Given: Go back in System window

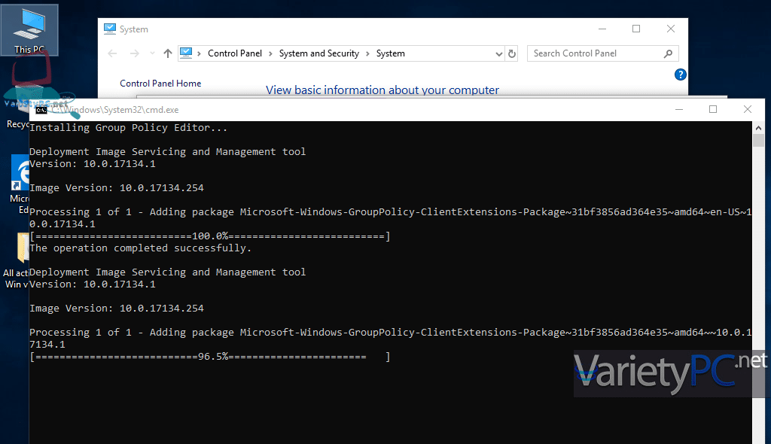Looking at the screenshot, I should (112, 53).
